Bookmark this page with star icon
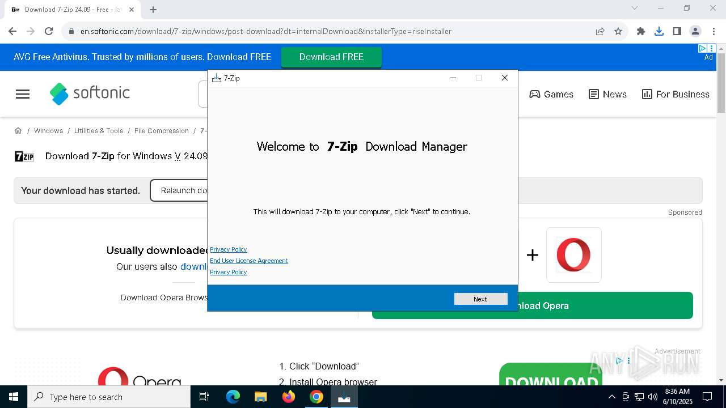This screenshot has height=408, width=726. pos(618,31)
